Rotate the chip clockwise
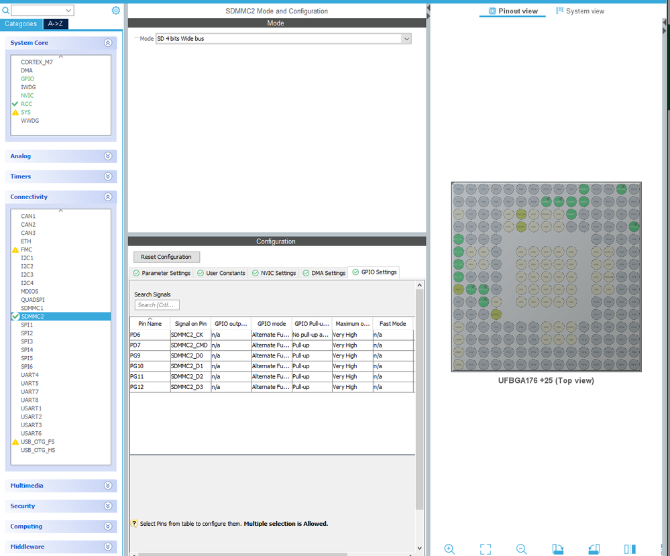 [557, 549]
